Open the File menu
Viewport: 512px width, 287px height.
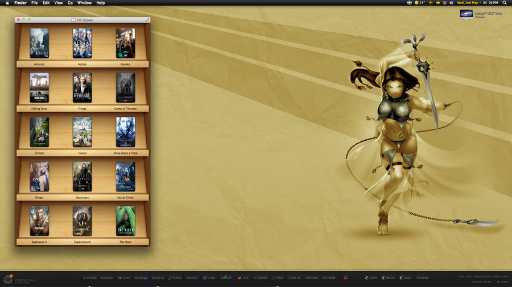[34, 3]
